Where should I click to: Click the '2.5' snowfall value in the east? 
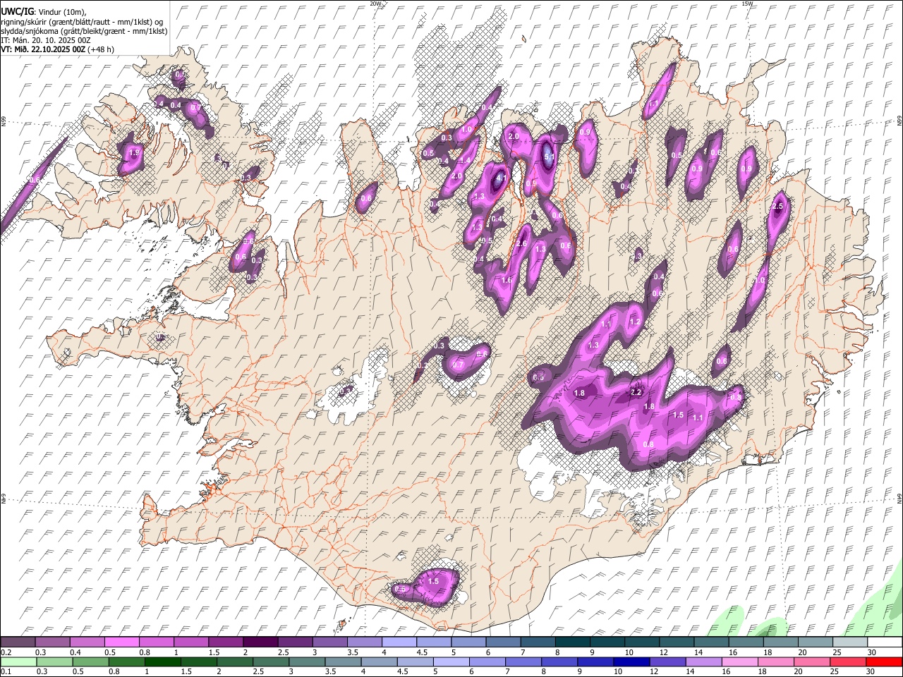777,206
